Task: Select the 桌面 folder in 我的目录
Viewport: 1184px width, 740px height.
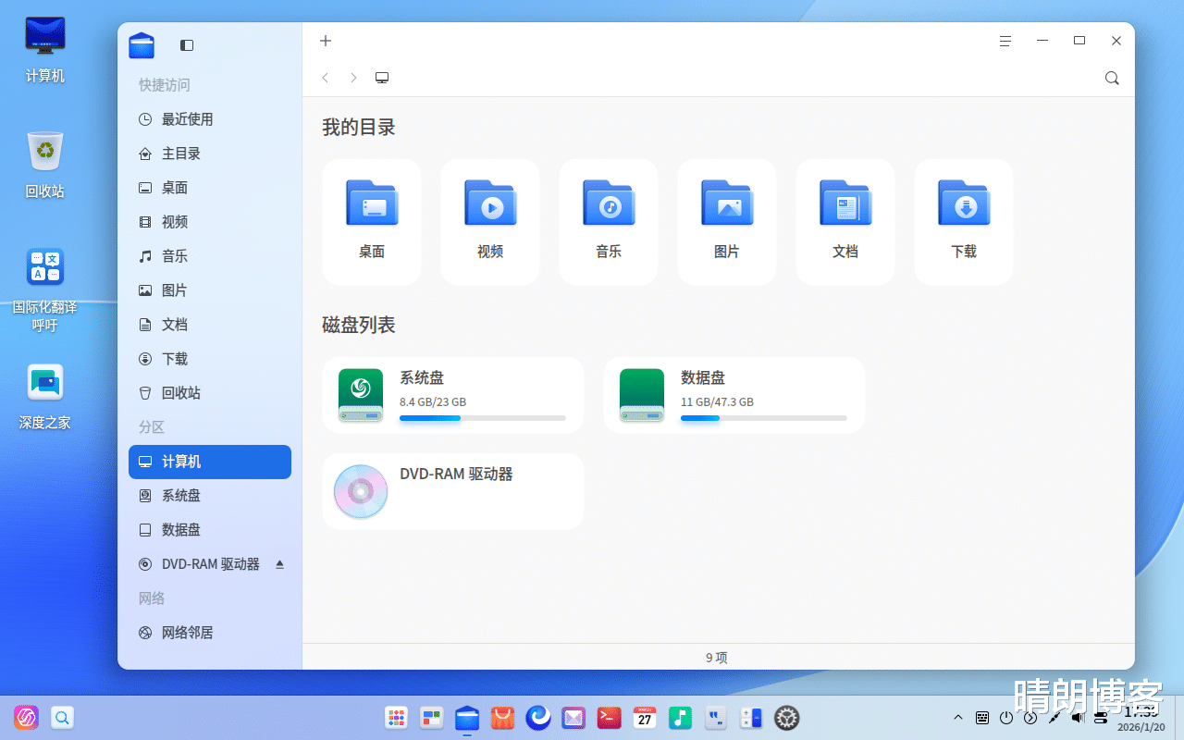Action: (372, 222)
